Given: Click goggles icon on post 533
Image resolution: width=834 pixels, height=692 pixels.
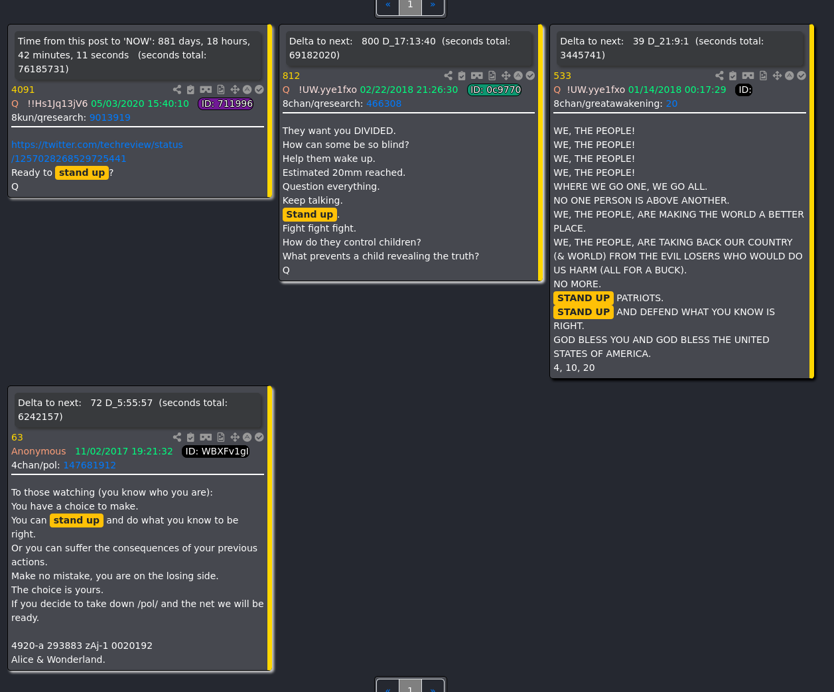Looking at the screenshot, I should (x=748, y=76).
